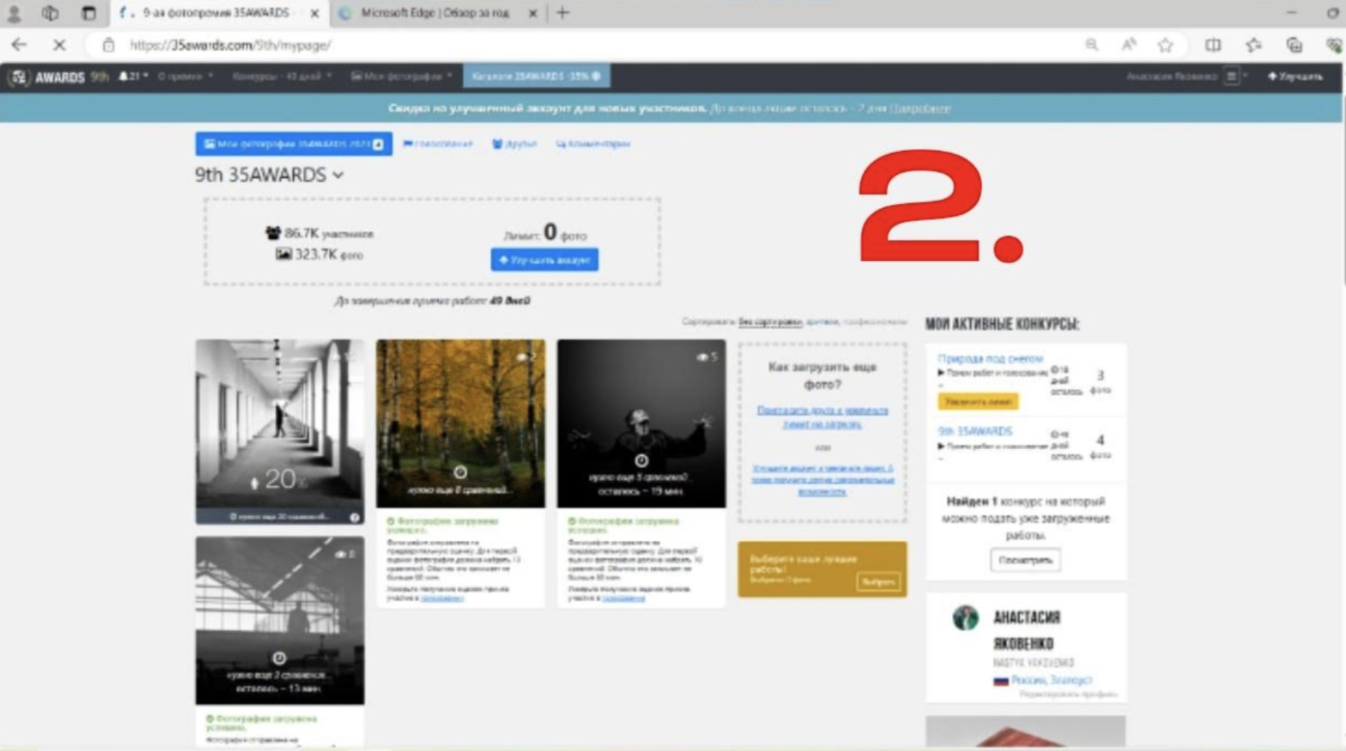Open the Россия, Златоуст location link

point(1051,680)
